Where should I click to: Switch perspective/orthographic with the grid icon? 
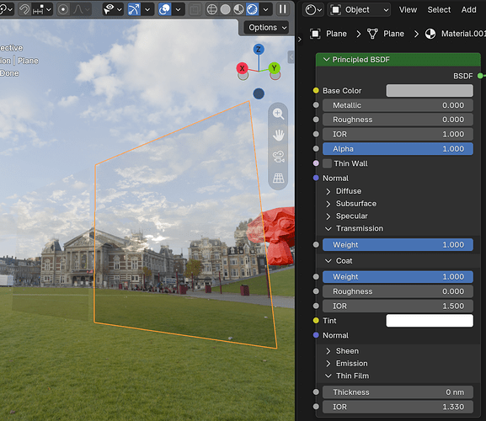coord(278,179)
